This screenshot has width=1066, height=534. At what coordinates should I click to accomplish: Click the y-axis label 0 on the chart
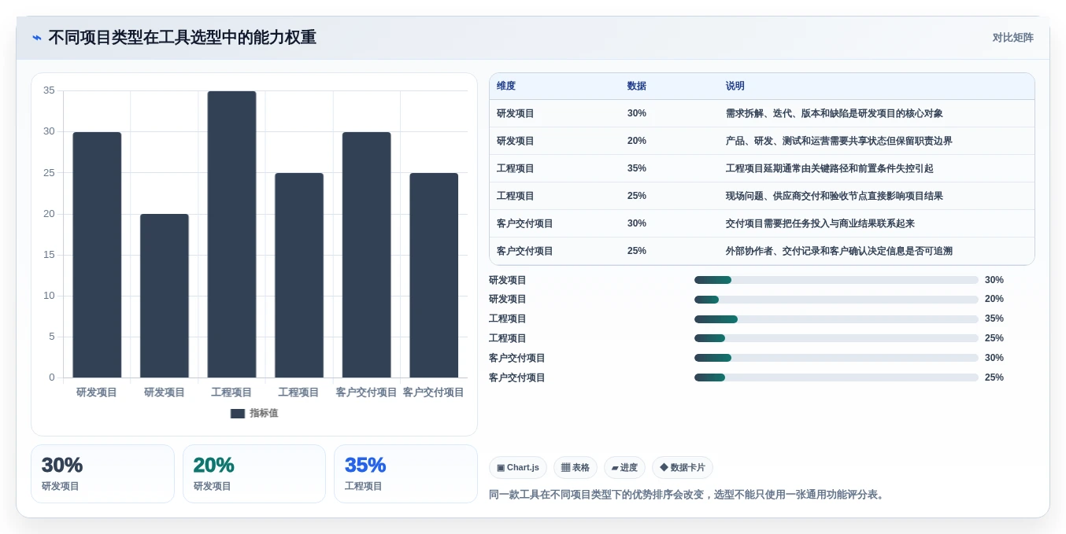point(52,377)
